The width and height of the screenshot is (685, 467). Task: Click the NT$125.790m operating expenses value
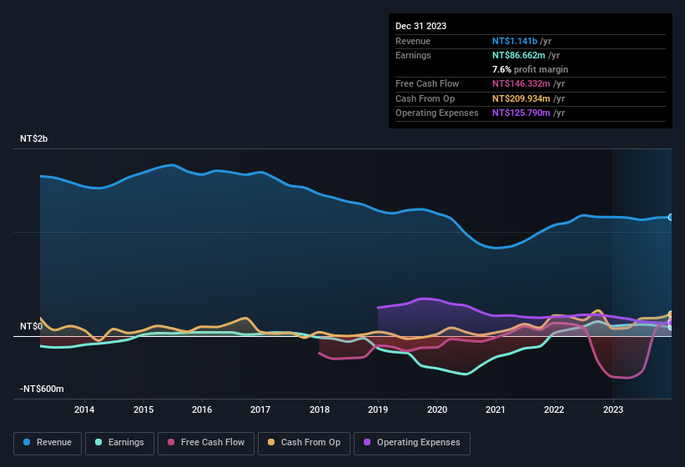521,113
